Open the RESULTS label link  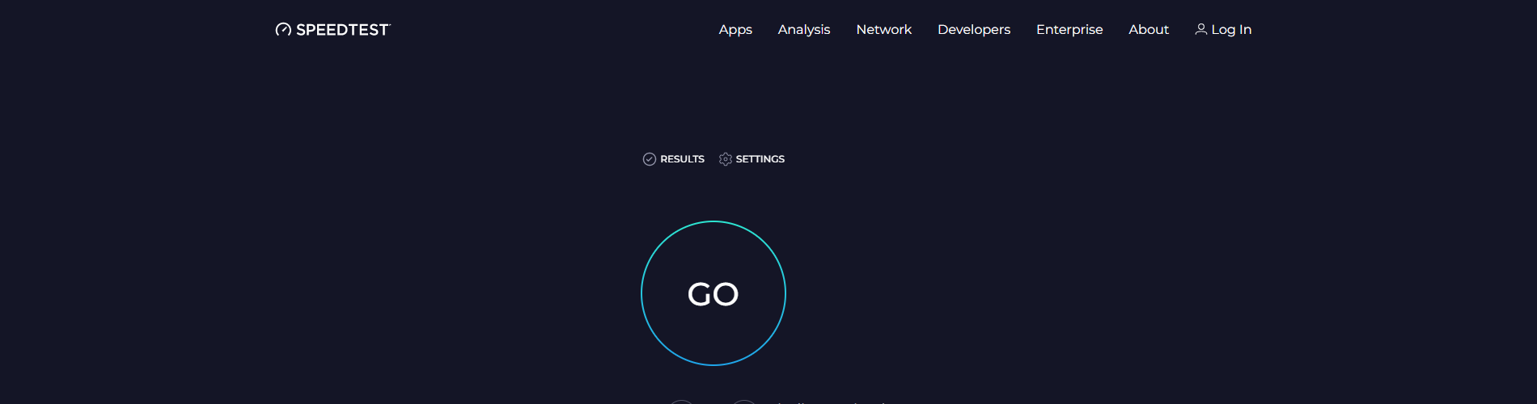coord(682,159)
